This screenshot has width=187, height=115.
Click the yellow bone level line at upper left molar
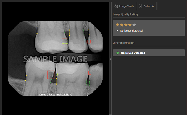tap(37, 30)
